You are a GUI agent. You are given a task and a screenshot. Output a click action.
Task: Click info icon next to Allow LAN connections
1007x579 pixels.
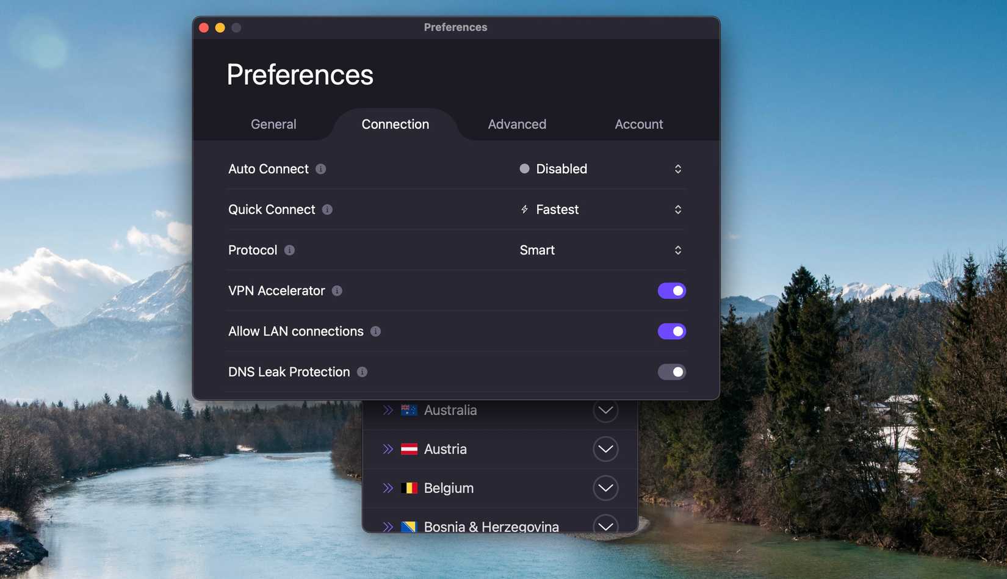(x=376, y=331)
